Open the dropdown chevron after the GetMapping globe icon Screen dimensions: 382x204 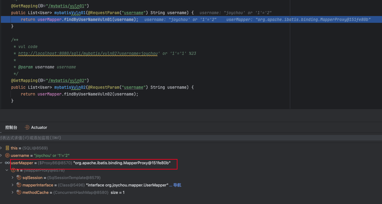tap(44, 6)
